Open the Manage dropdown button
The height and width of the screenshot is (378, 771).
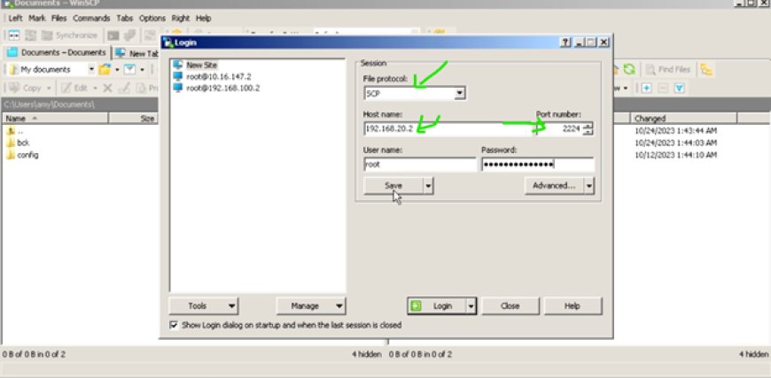311,305
